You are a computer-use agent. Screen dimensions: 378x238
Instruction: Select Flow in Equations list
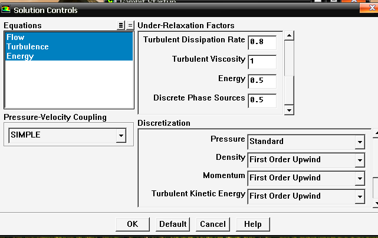point(69,37)
